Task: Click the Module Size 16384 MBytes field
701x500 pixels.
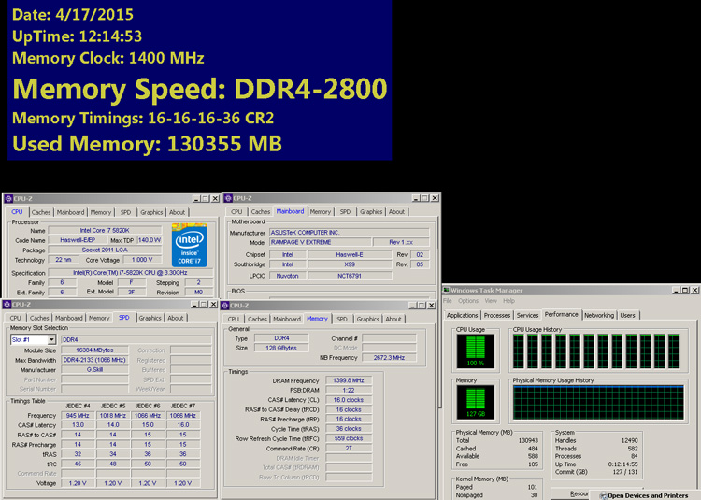Action: 94,350
